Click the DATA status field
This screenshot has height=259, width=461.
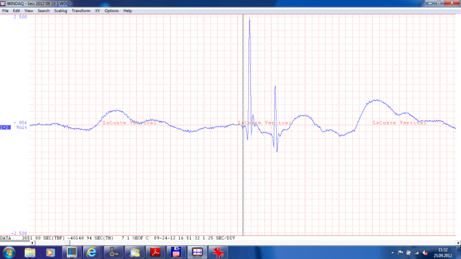[x=6, y=238]
